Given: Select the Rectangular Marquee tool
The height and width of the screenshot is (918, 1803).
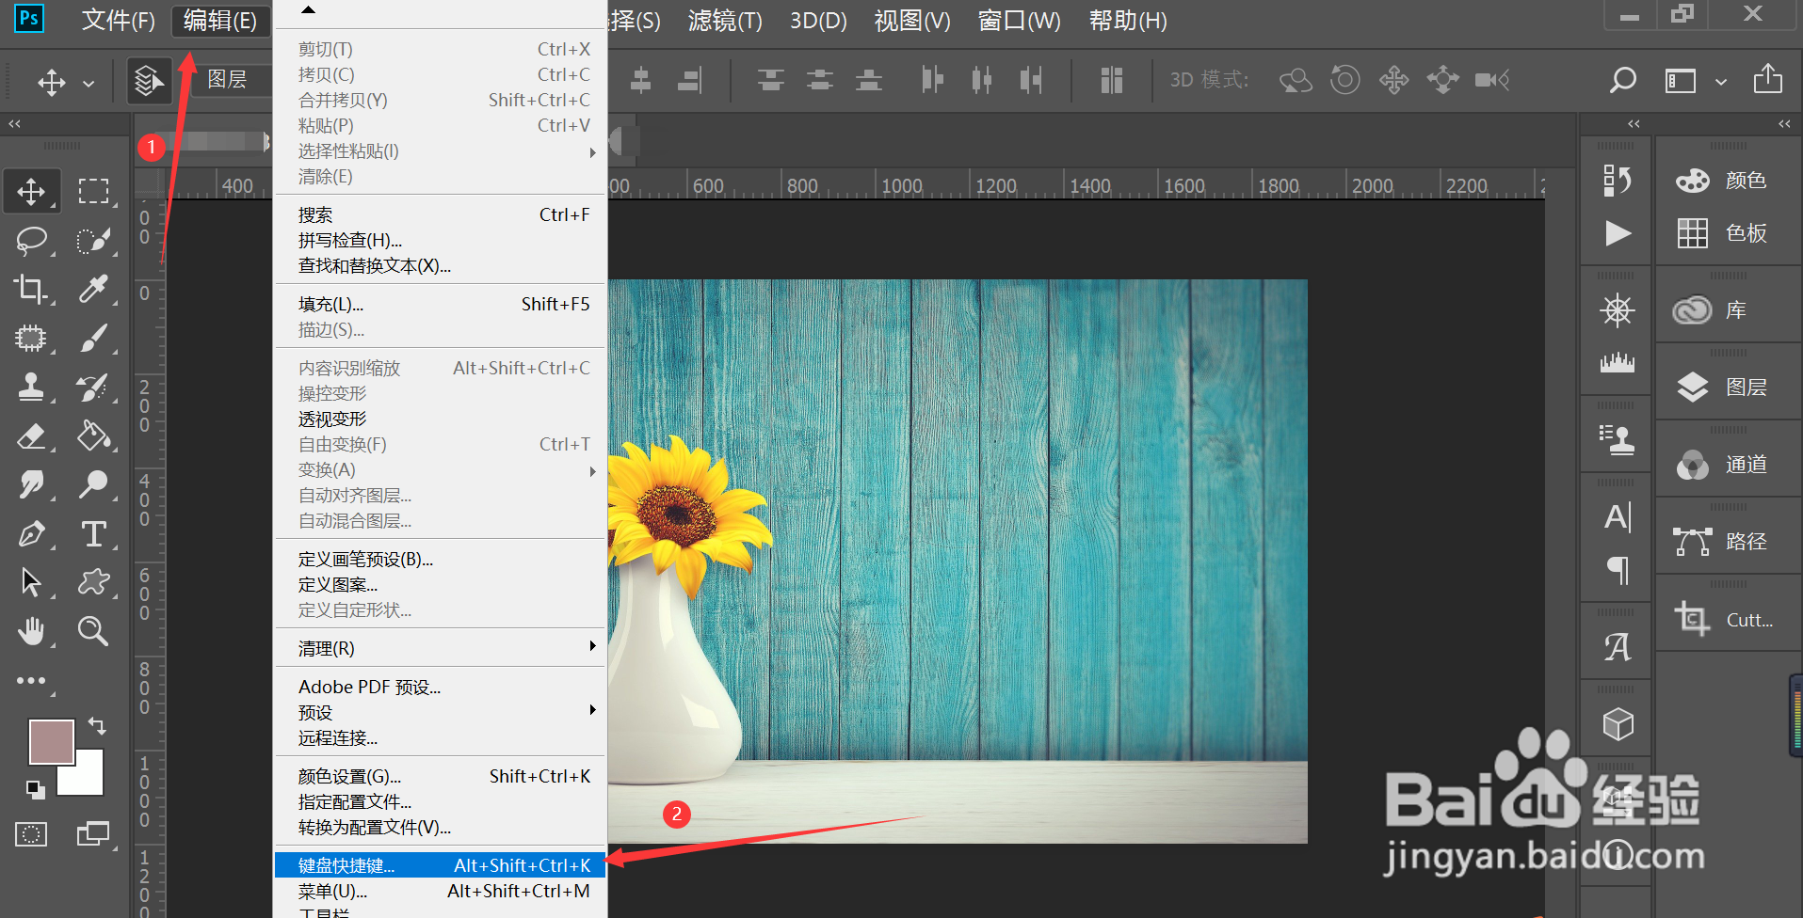Looking at the screenshot, I should tap(93, 192).
